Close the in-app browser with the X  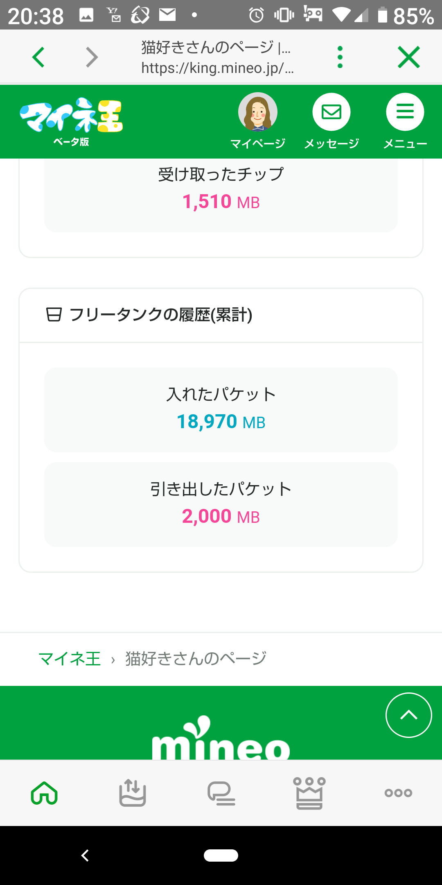click(x=408, y=57)
